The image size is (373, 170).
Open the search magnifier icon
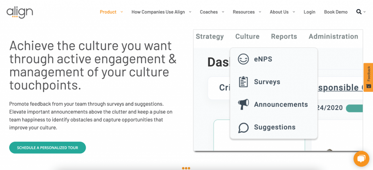click(359, 12)
